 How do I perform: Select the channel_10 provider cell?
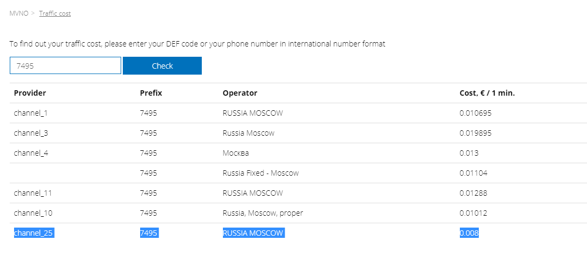coord(33,213)
